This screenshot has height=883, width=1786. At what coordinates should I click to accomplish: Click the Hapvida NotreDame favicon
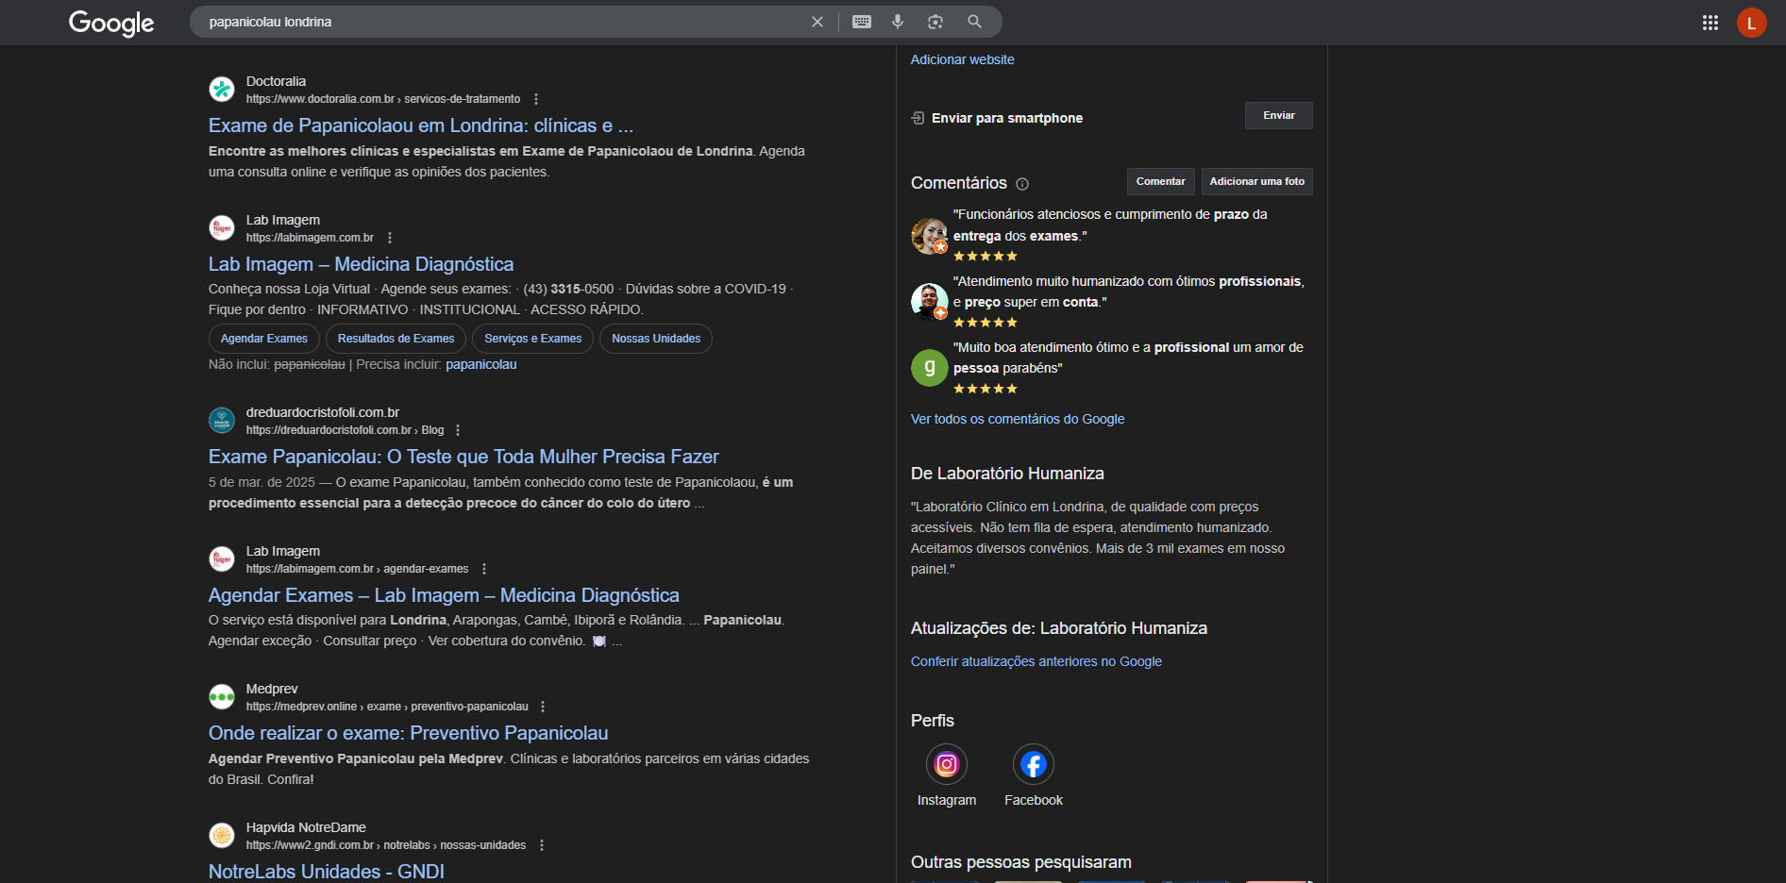pyautogui.click(x=222, y=836)
